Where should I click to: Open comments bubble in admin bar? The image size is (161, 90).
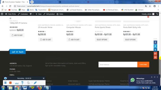coord(32,14)
